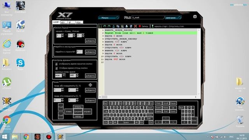Click the volume icon in system tray
This screenshot has width=249, height=140.
point(225,137)
